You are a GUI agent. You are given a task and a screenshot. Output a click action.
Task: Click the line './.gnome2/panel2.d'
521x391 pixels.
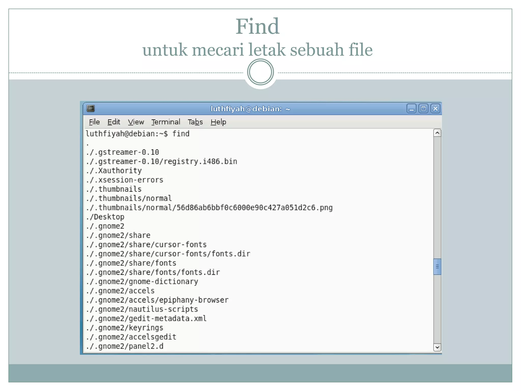pyautogui.click(x=125, y=346)
